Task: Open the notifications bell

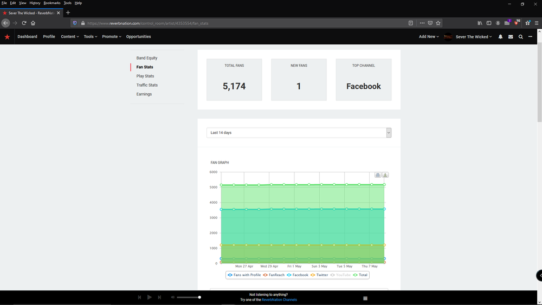Action: click(500, 37)
